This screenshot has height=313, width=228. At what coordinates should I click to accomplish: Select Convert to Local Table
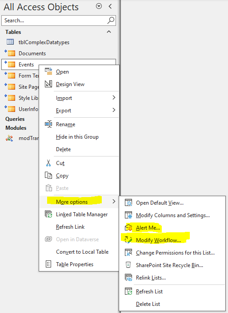point(82,252)
